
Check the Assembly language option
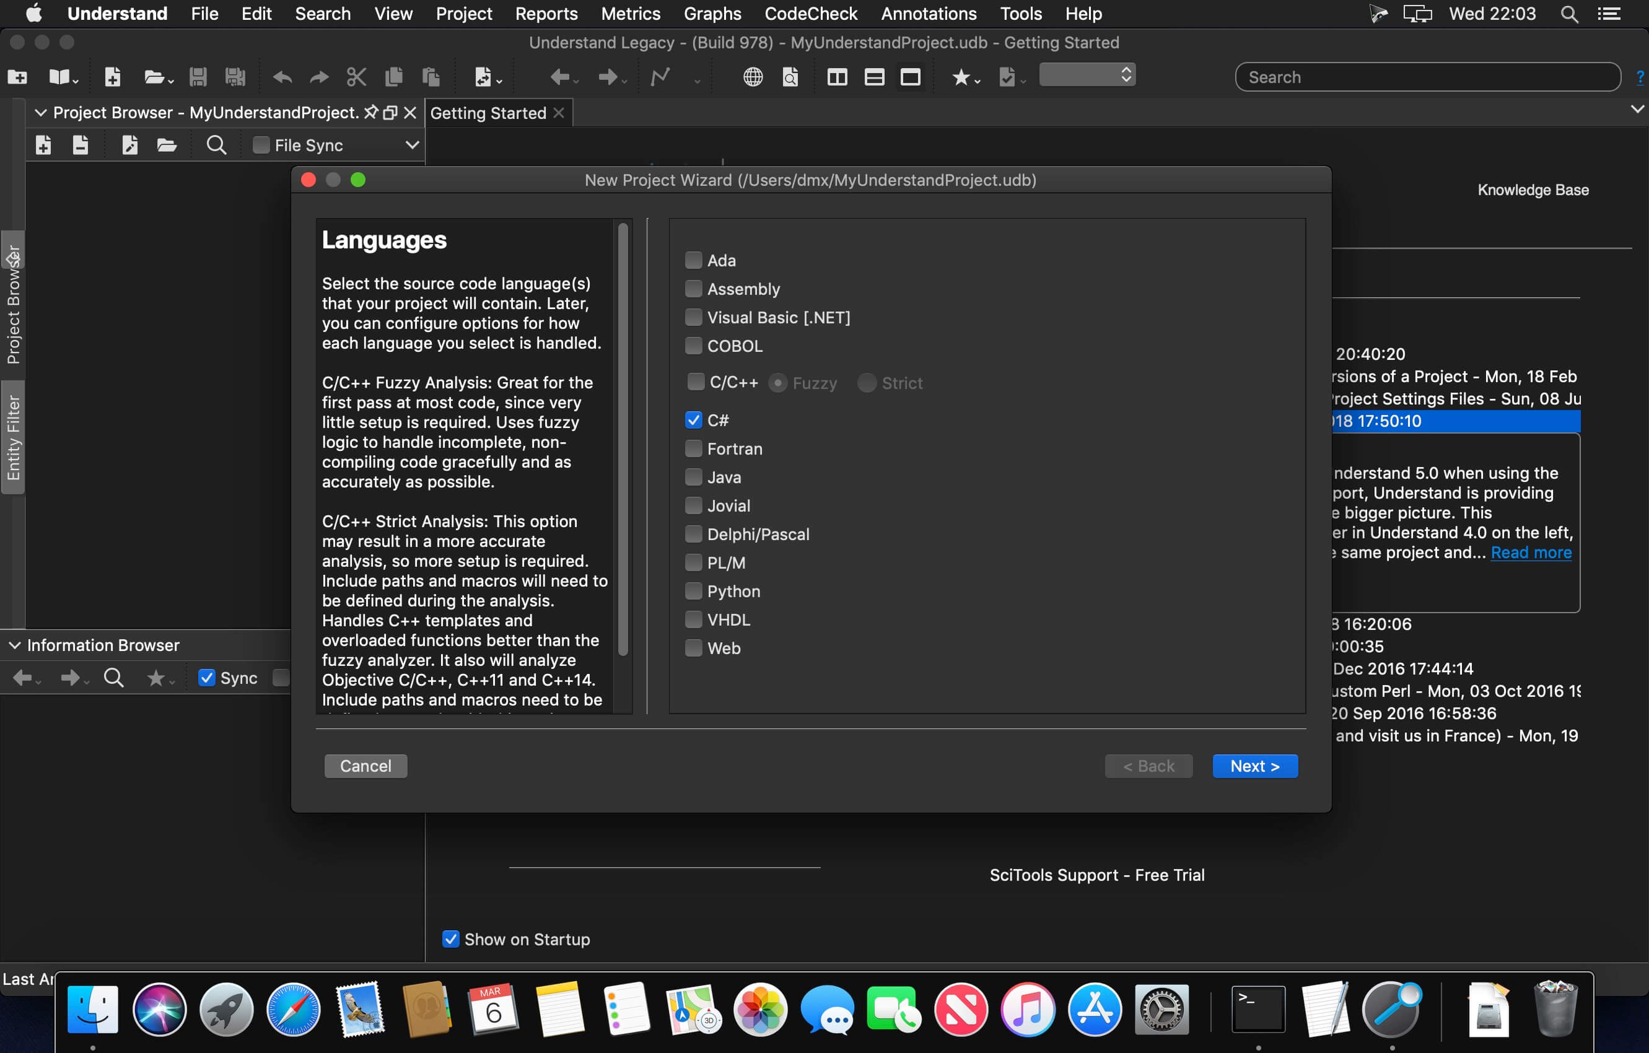pos(694,289)
